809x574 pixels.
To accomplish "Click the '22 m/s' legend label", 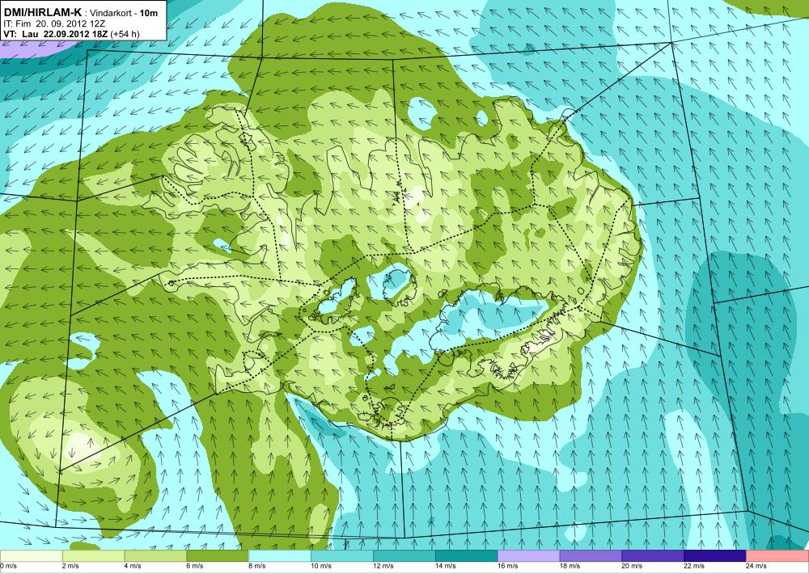I will tap(694, 566).
